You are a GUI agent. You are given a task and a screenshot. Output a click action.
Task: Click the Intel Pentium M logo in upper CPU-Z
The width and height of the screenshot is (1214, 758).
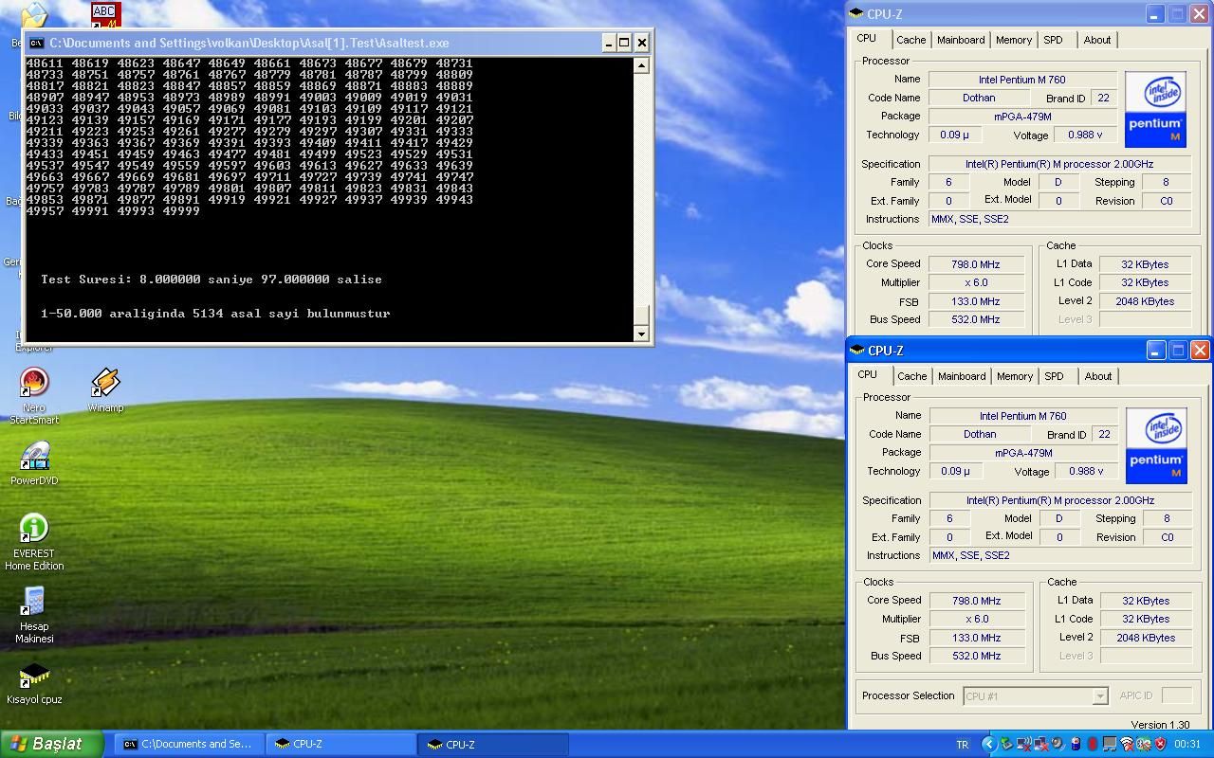[1155, 109]
